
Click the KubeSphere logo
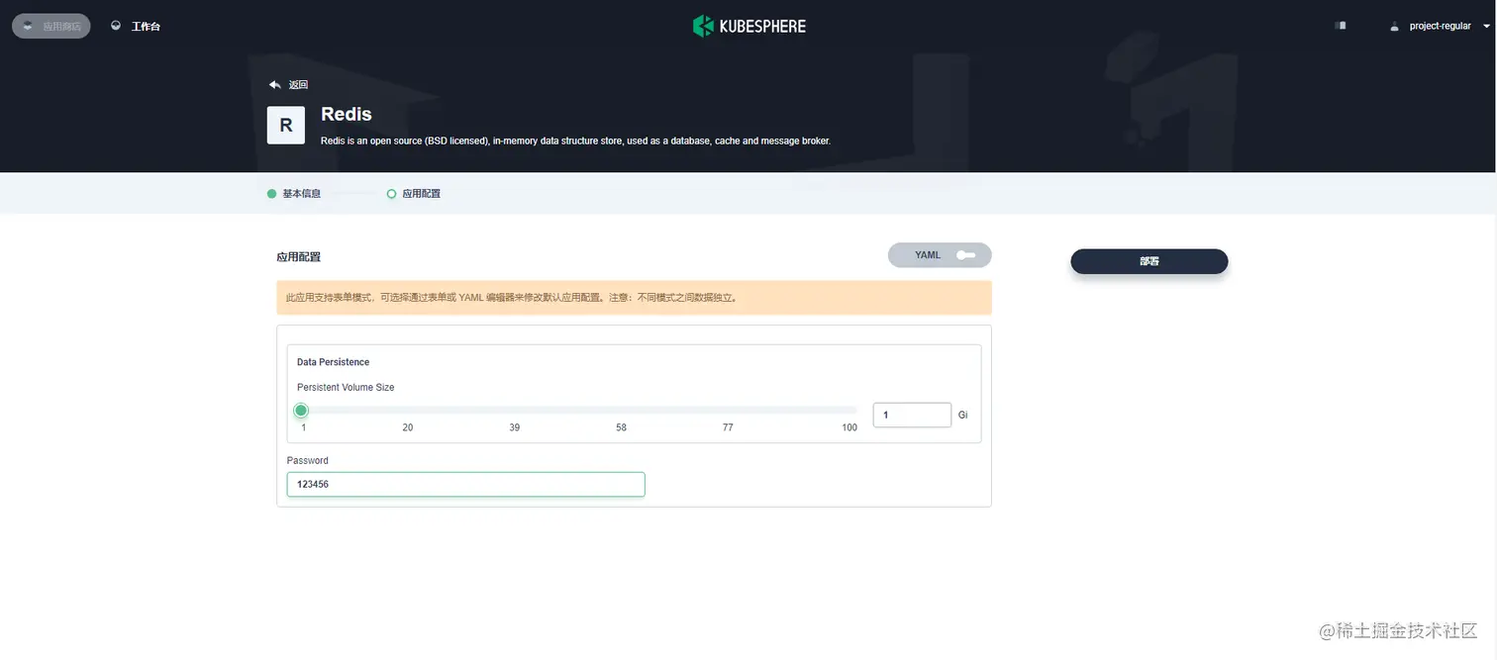pos(748,27)
